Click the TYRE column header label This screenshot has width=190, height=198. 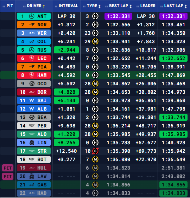(x=92, y=6)
